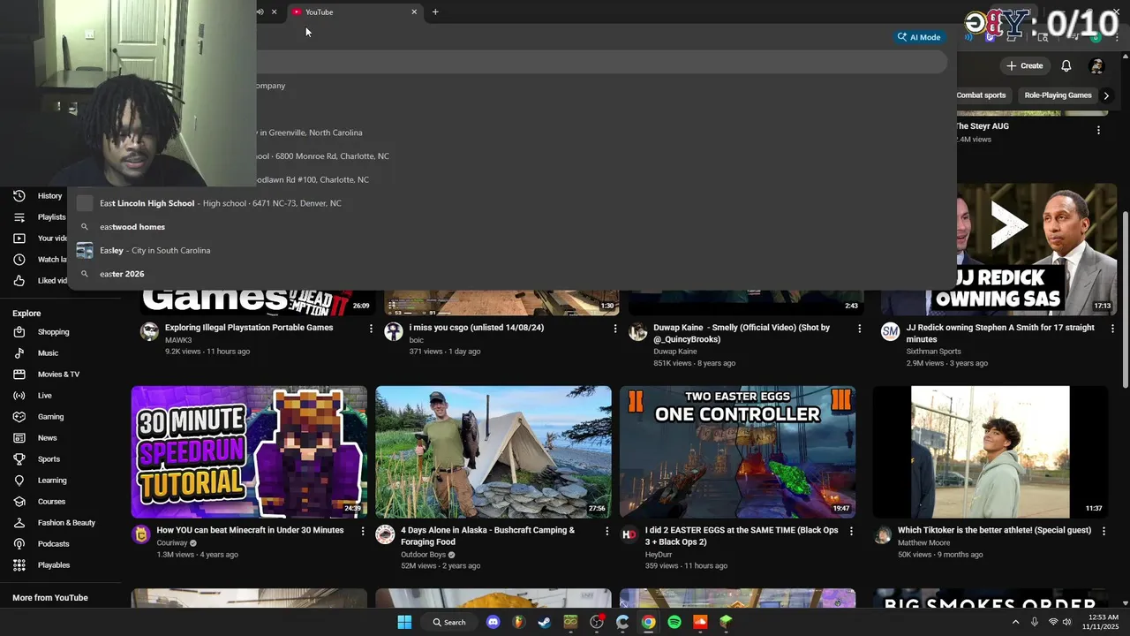Open options for 4 Days Alone in Alaska

tap(606, 532)
